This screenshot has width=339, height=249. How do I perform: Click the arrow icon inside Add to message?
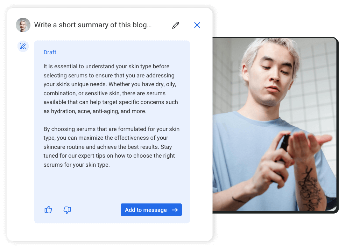click(174, 209)
